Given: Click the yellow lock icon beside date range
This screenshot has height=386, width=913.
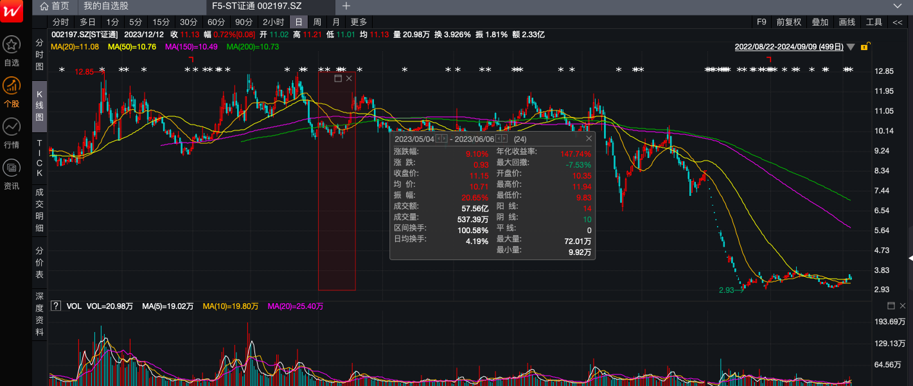Looking at the screenshot, I should 865,46.
